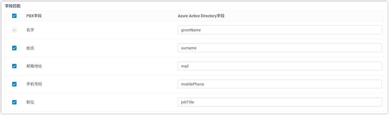Click the PBX字段 column header

coord(34,16)
